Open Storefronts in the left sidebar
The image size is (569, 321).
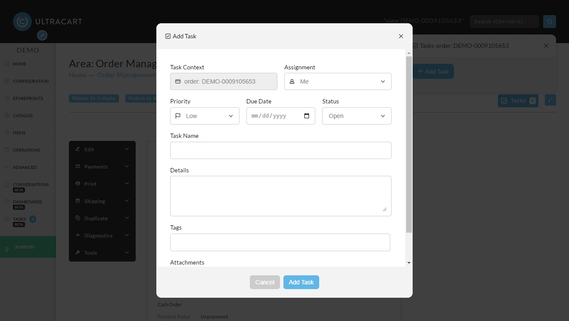(28, 98)
